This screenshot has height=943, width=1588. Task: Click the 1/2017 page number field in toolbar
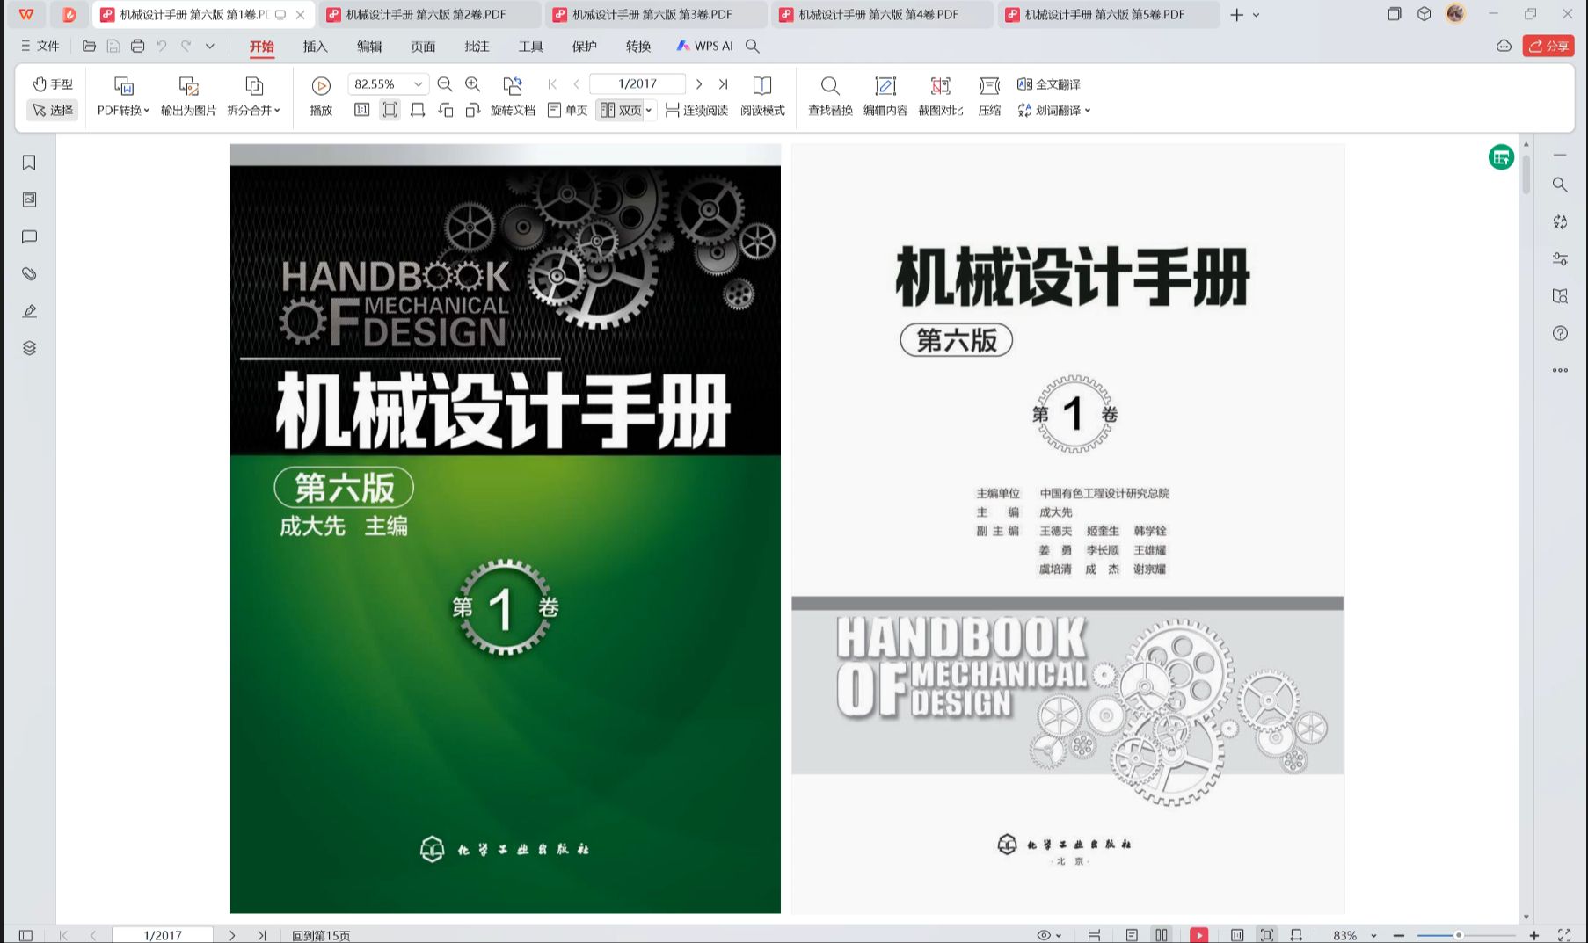637,84
